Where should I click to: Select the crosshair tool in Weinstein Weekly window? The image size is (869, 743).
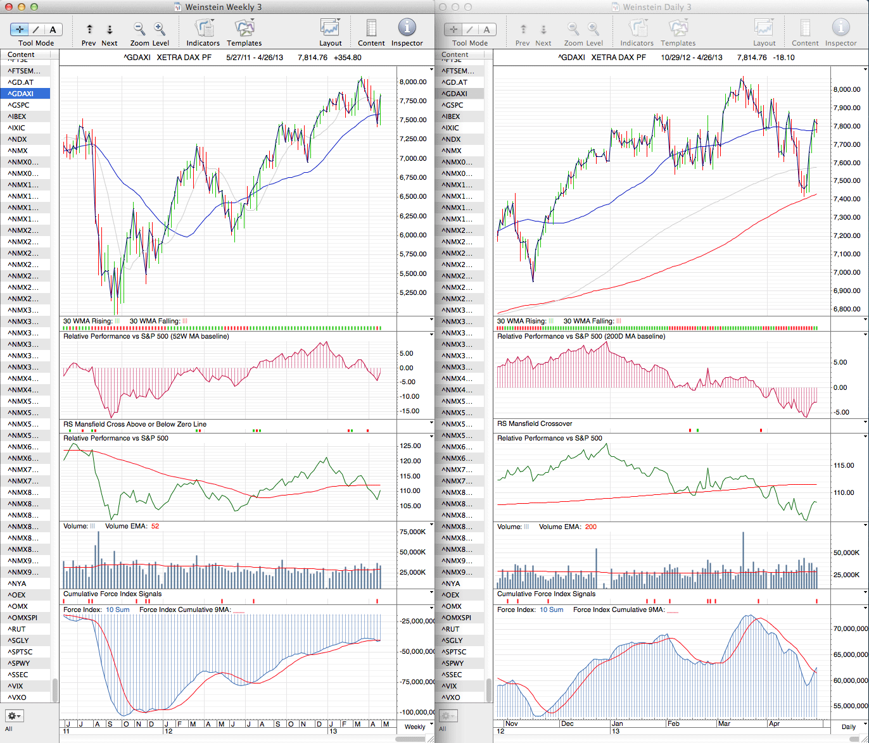[19, 29]
